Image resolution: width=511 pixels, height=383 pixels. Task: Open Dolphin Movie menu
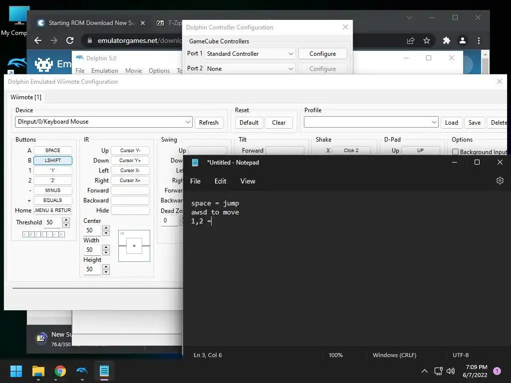pos(134,71)
